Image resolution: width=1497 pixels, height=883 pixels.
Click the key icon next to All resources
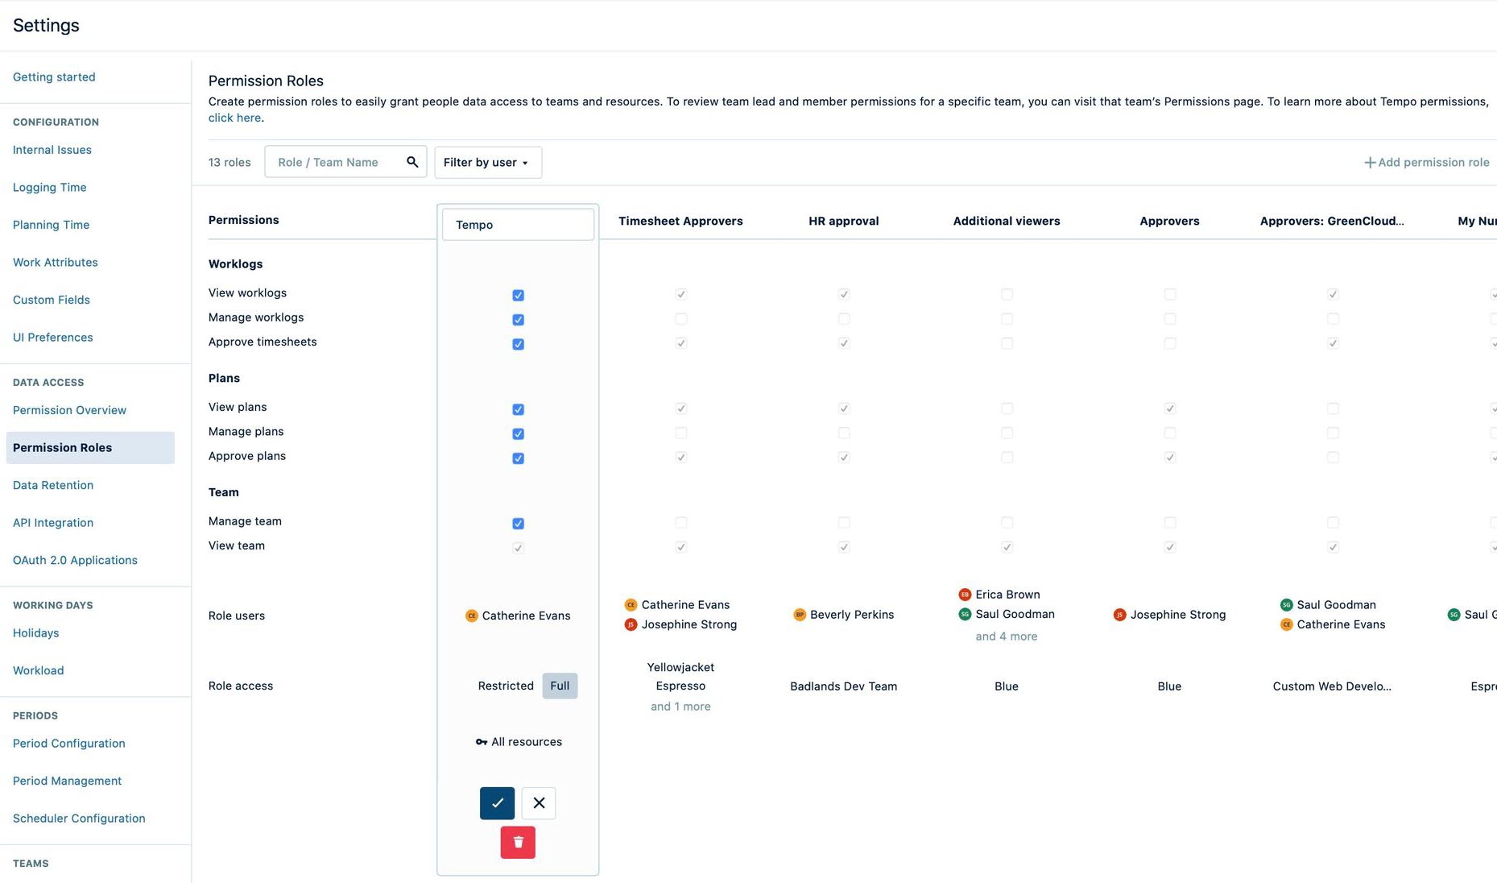pyautogui.click(x=481, y=742)
